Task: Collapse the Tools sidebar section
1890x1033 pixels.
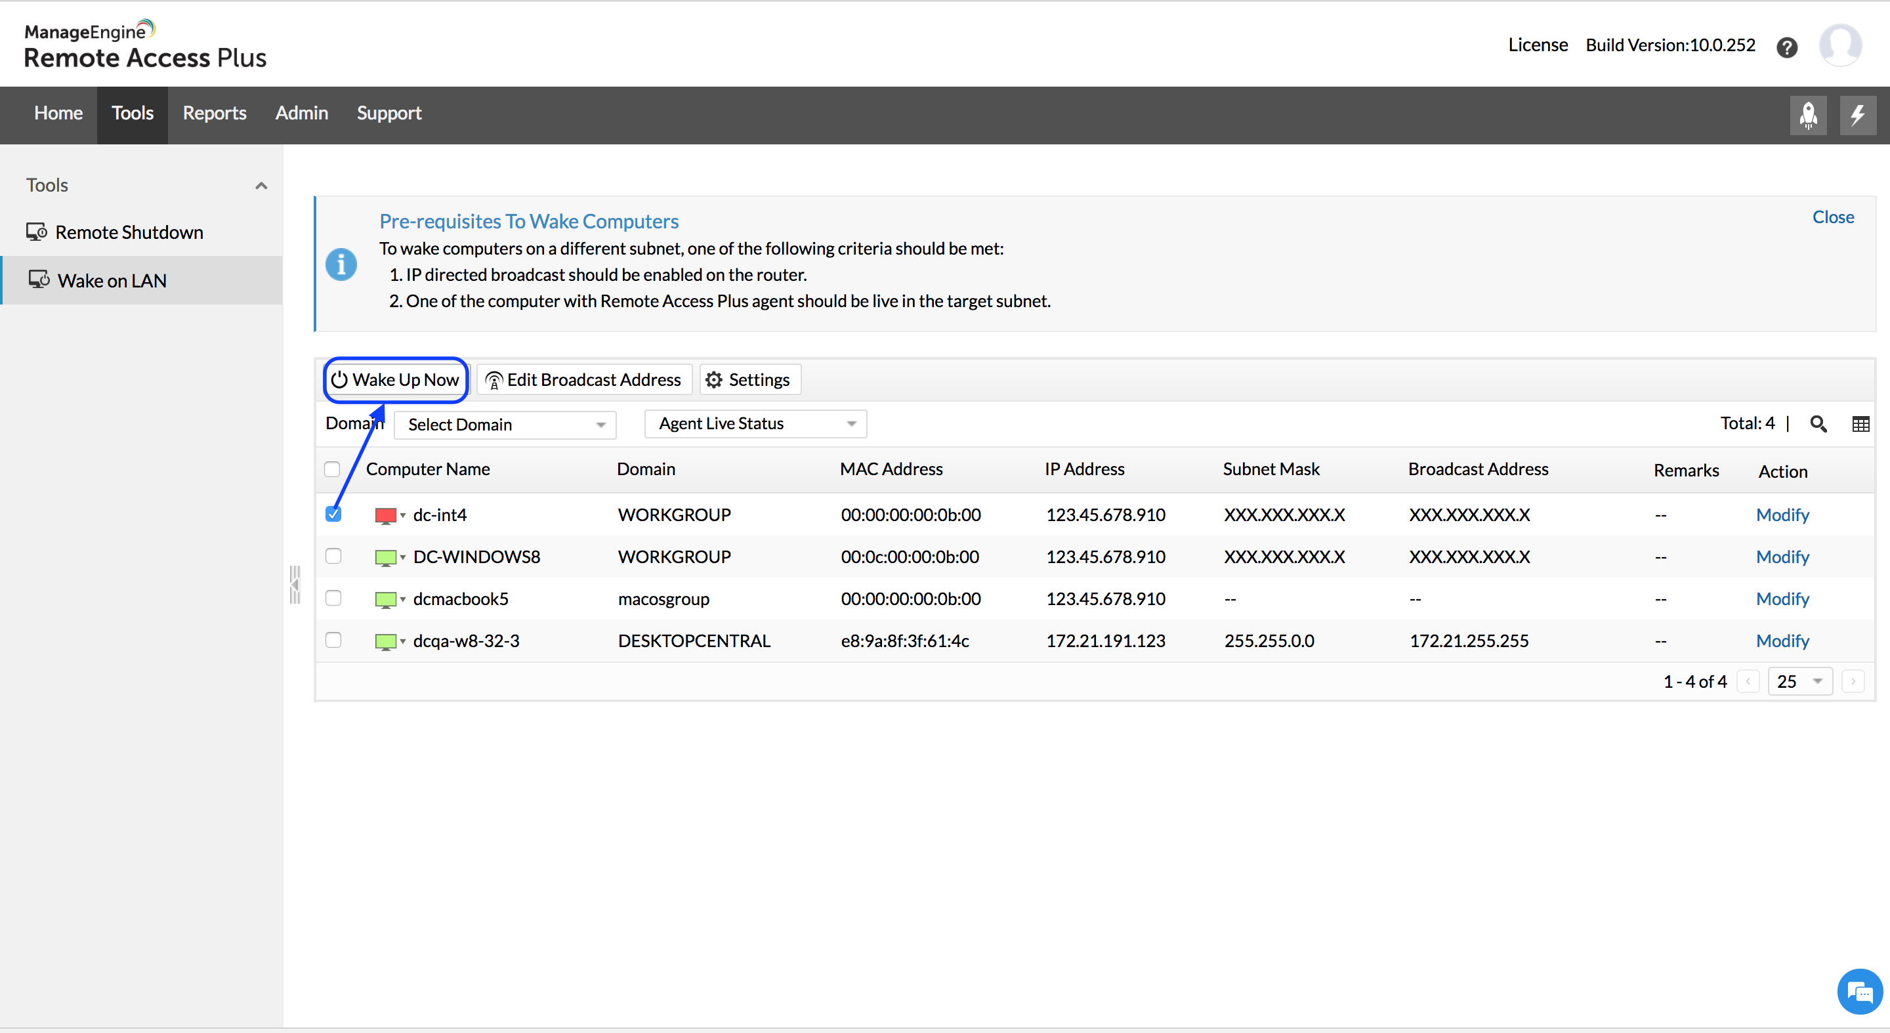Action: coord(261,186)
